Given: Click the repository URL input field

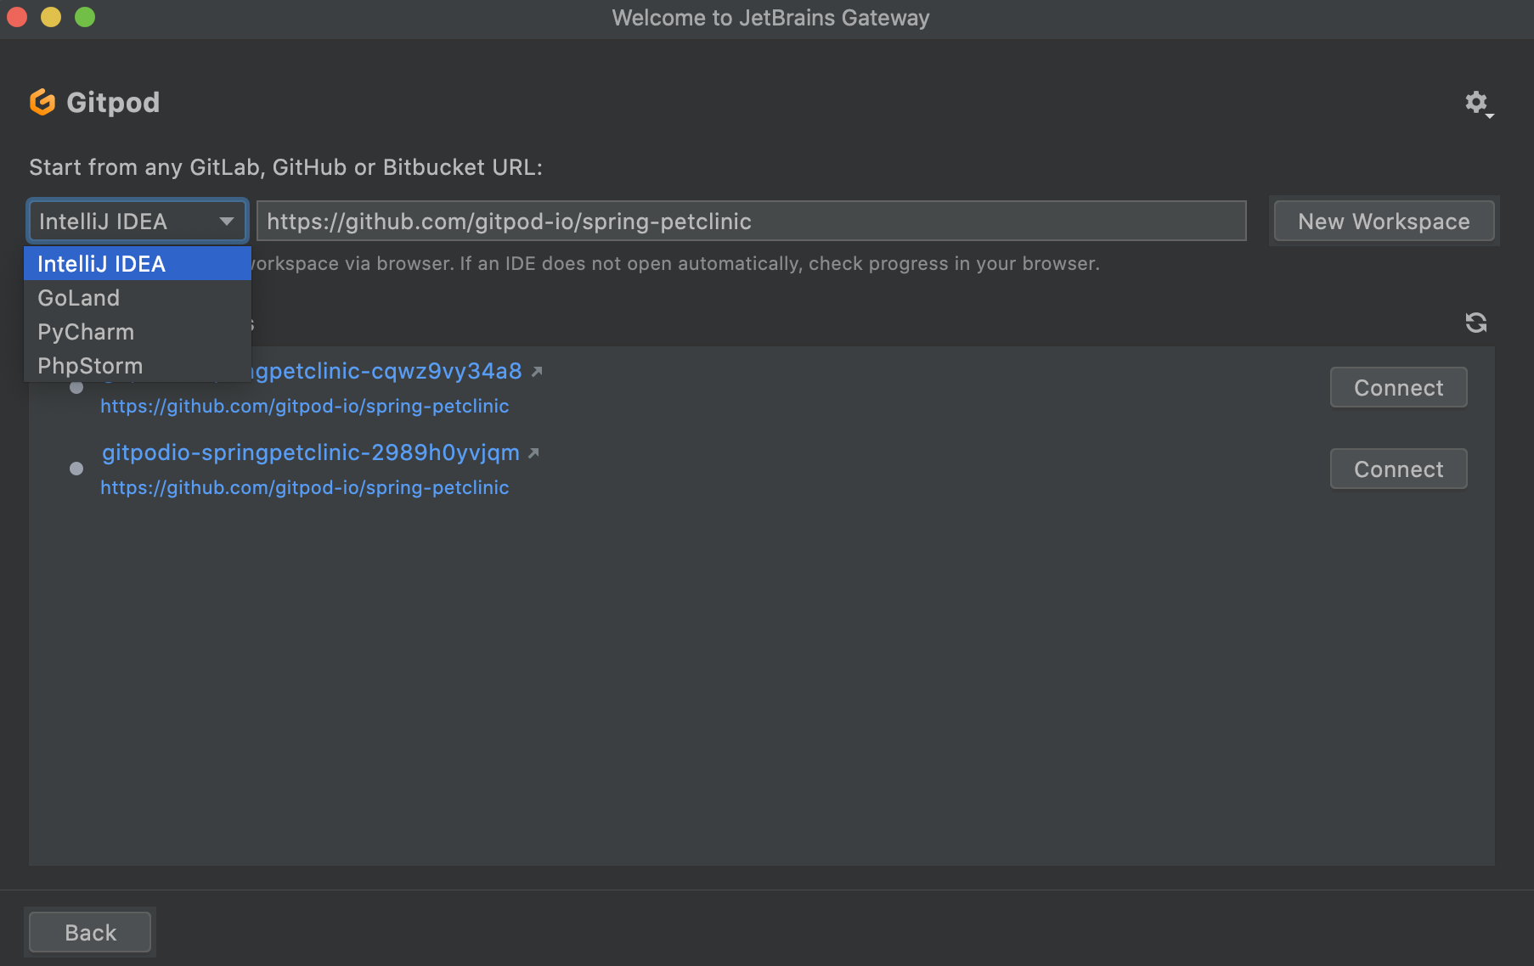Looking at the screenshot, I should click(x=752, y=221).
